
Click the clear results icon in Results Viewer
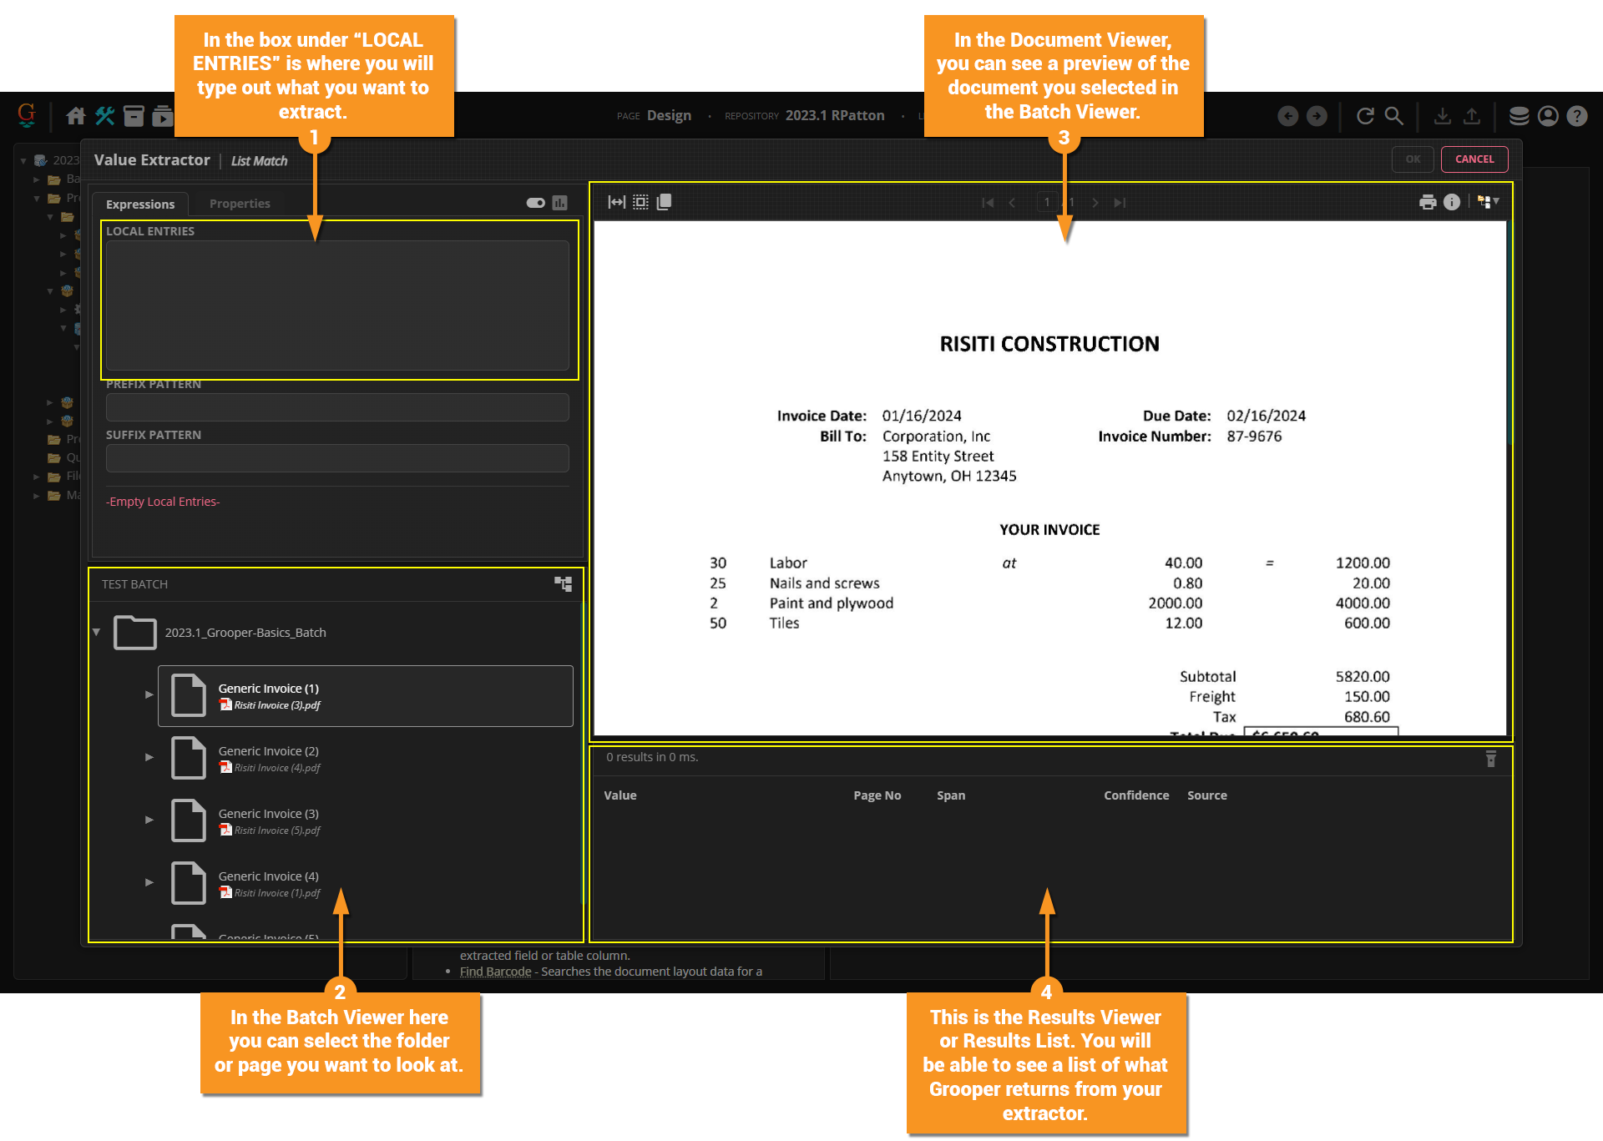pyautogui.click(x=1491, y=759)
